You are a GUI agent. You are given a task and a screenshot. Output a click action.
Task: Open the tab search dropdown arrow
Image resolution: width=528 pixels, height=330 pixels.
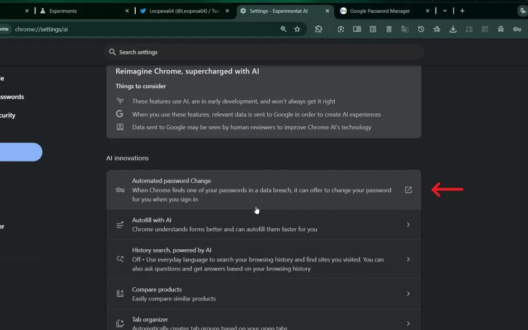click(445, 11)
